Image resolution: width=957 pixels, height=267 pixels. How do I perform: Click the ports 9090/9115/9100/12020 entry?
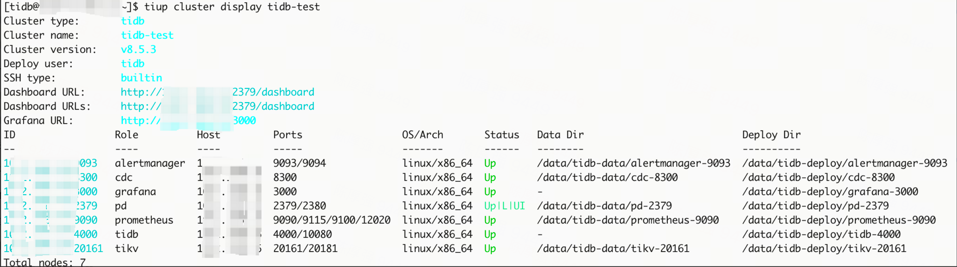point(331,220)
